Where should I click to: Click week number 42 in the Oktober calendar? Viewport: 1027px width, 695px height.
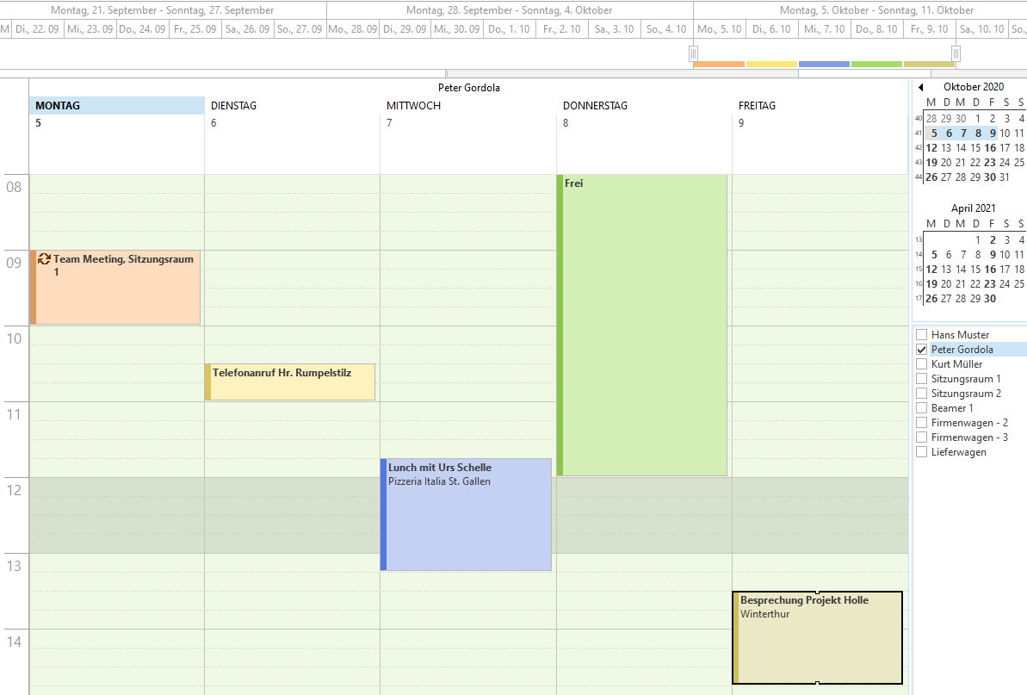[x=919, y=147]
